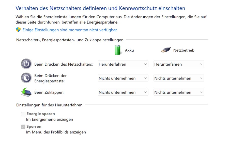The width and height of the screenshot is (244, 154).
Task: Click the sleep button icon beside Energiespartaste setting
Action: [26, 78]
